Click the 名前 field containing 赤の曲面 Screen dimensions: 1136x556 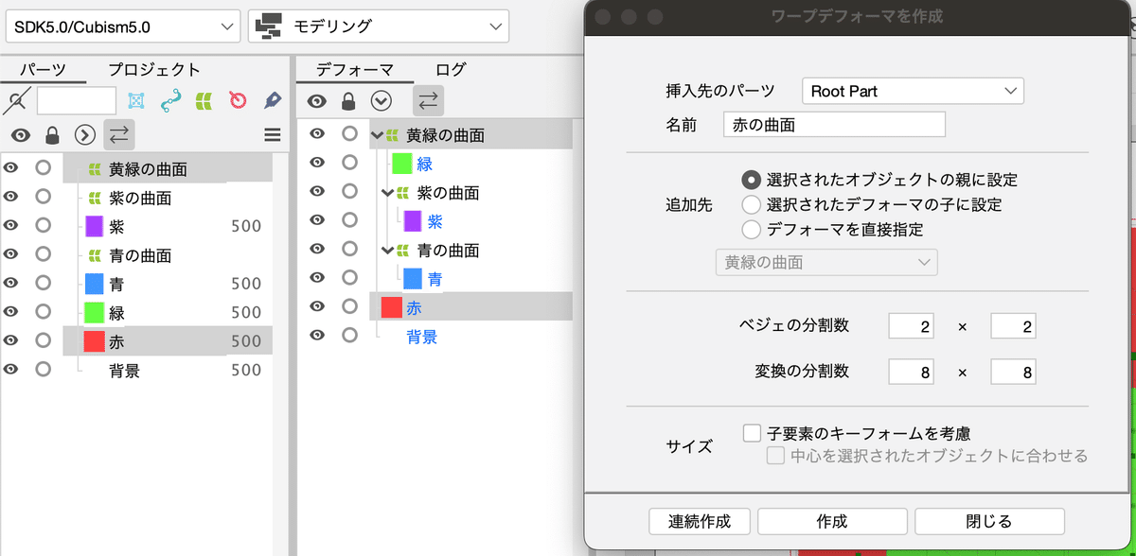point(834,125)
